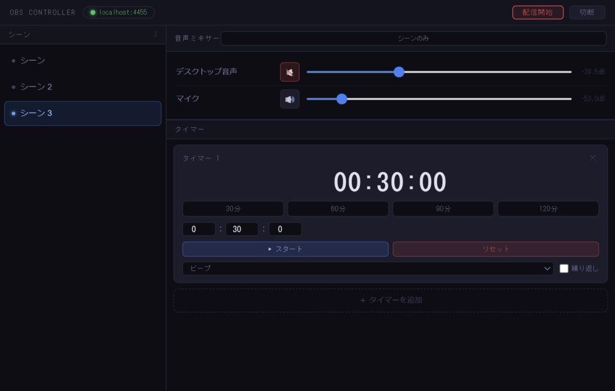615x391 pixels.
Task: Click the 音声ミキサー heading
Action: pyautogui.click(x=197, y=38)
